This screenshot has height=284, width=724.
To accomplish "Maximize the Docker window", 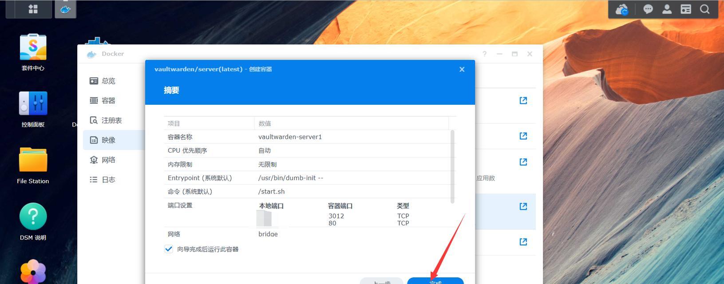I will pyautogui.click(x=515, y=54).
